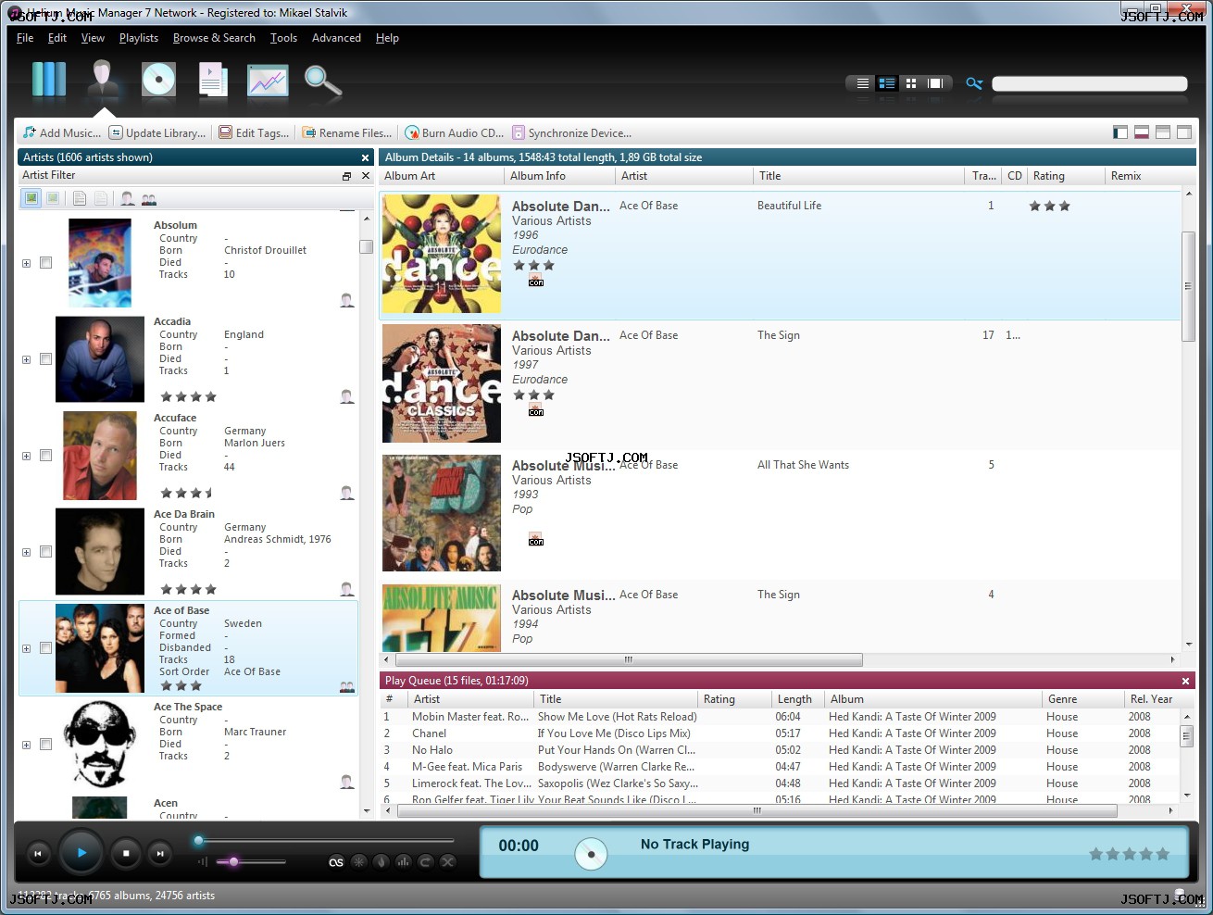Viewport: 1213px width, 915px height.
Task: Check the Accadia artist checkbox
Action: click(x=45, y=359)
